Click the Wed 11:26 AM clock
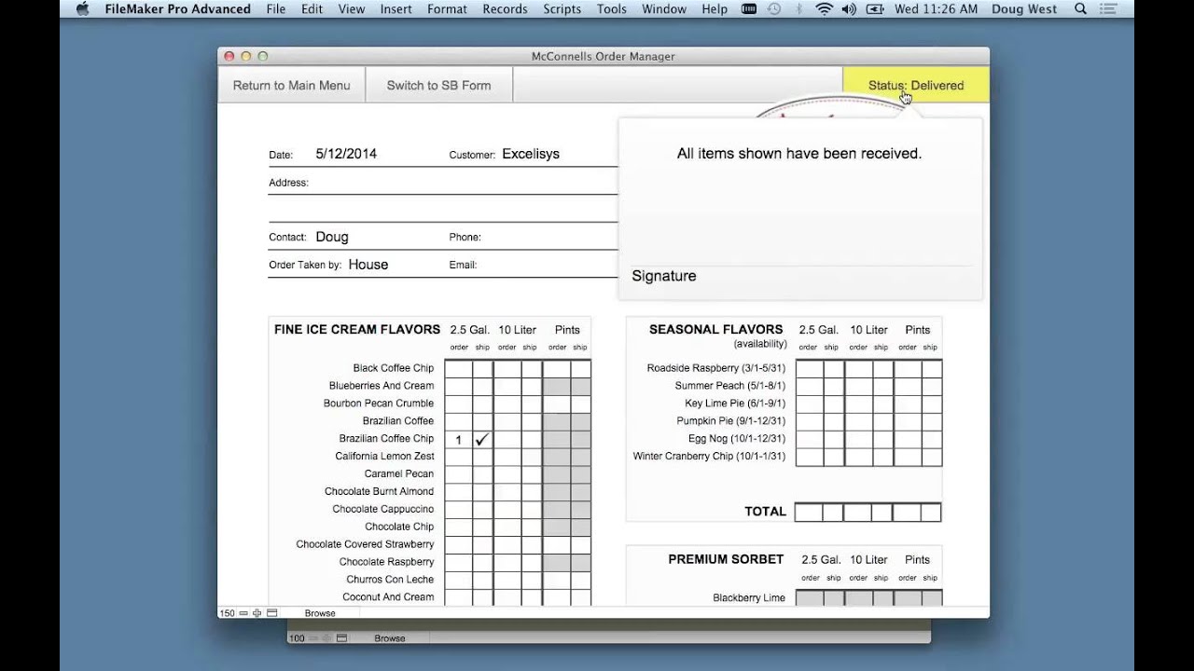Screen dimensions: 1194x671 coord(936,9)
